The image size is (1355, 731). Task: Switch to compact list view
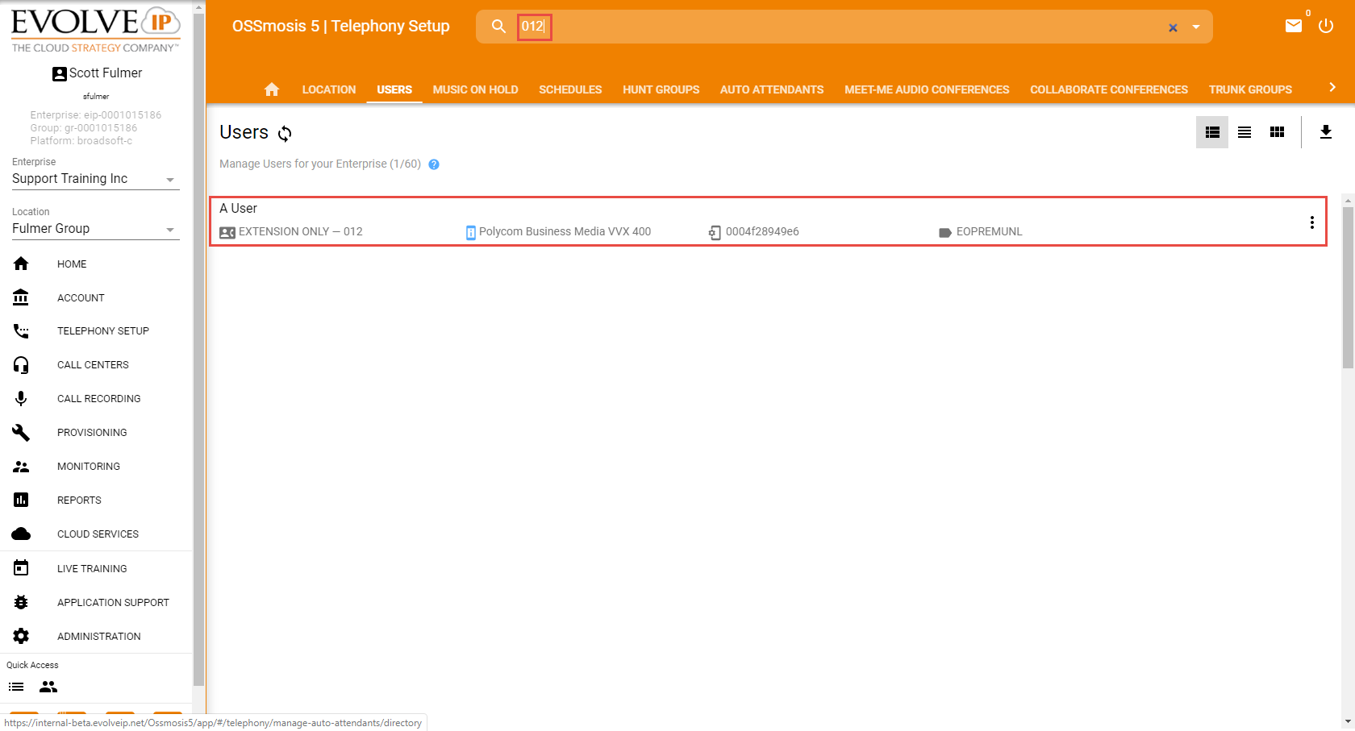1245,132
